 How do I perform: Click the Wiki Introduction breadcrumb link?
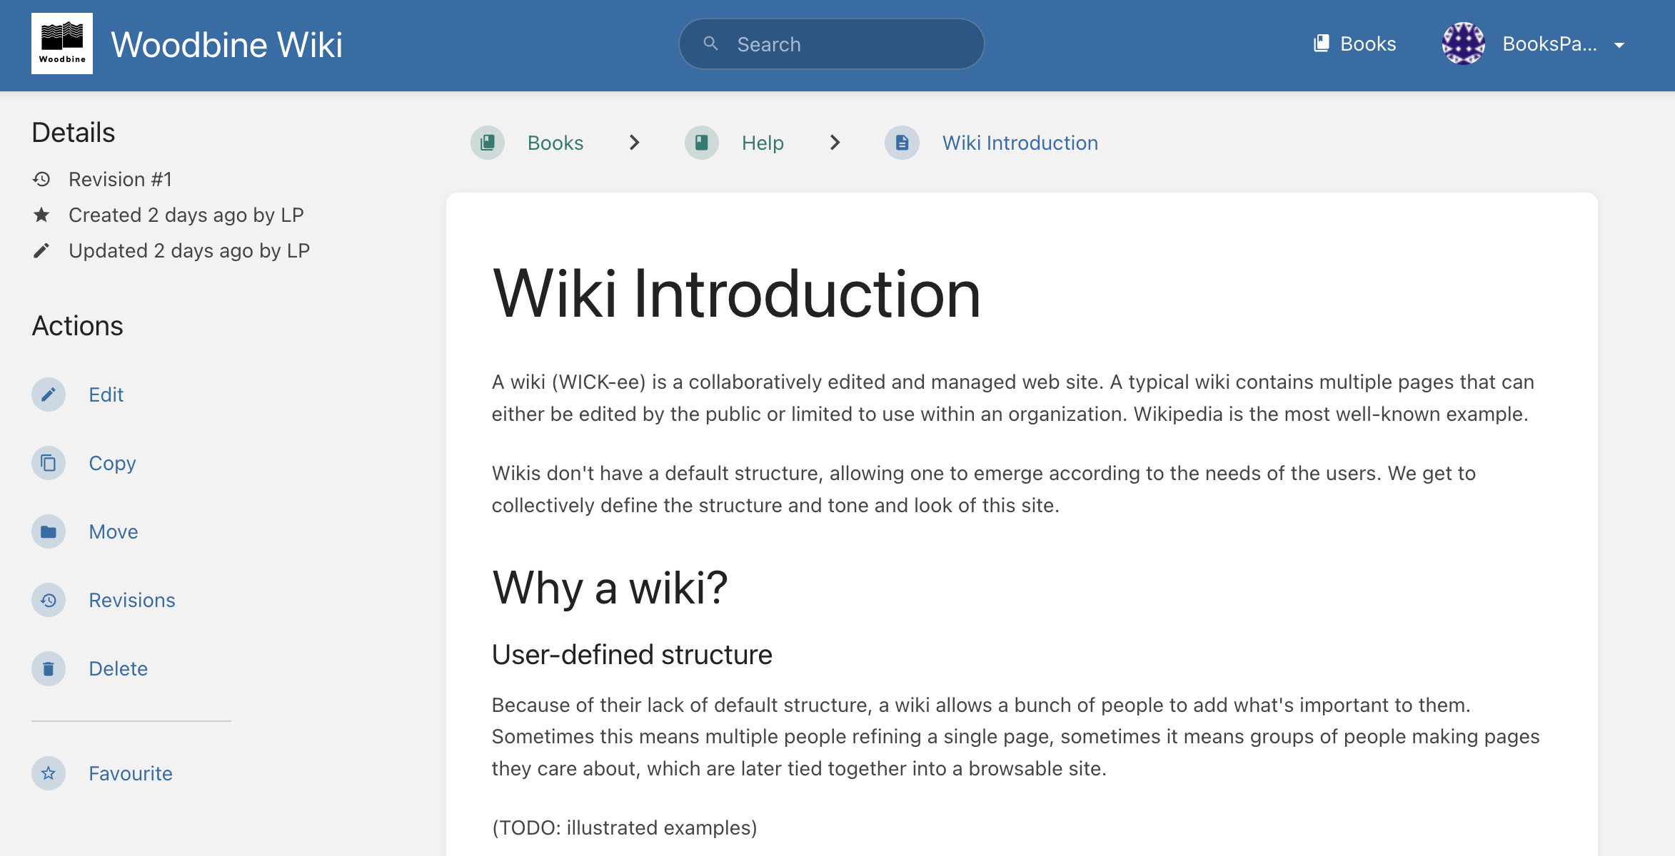click(1020, 143)
